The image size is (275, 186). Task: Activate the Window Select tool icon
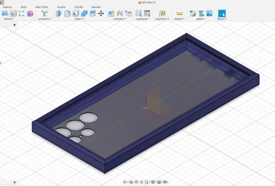tap(222, 13)
